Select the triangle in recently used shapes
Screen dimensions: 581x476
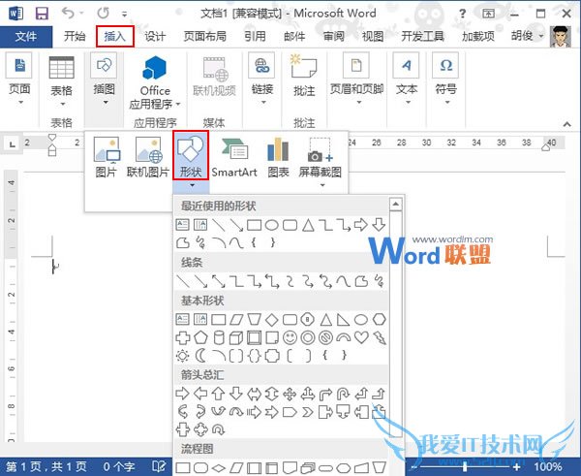pos(308,225)
